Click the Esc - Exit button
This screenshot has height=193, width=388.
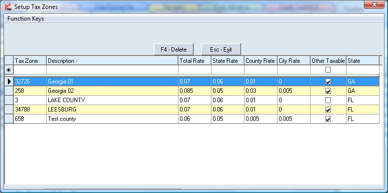[221, 49]
